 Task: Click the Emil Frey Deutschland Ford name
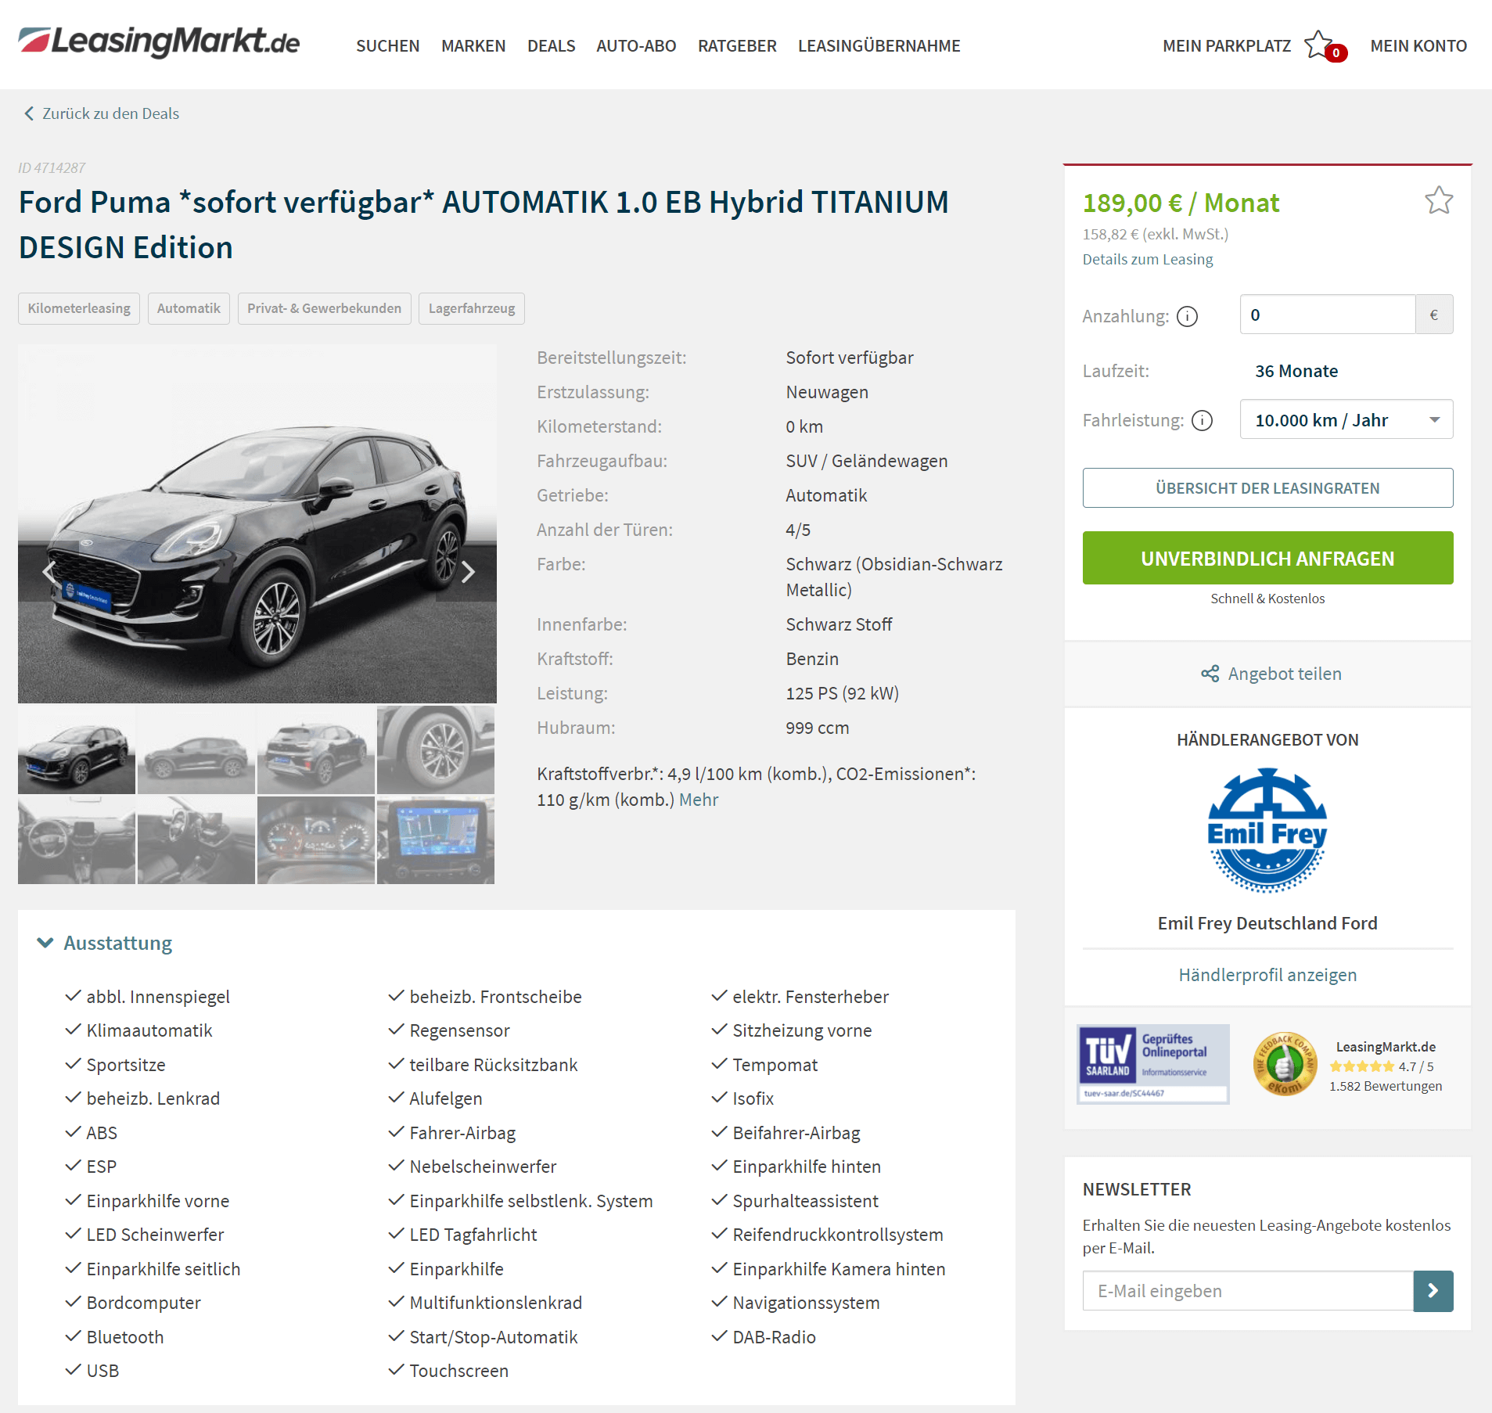1267,923
